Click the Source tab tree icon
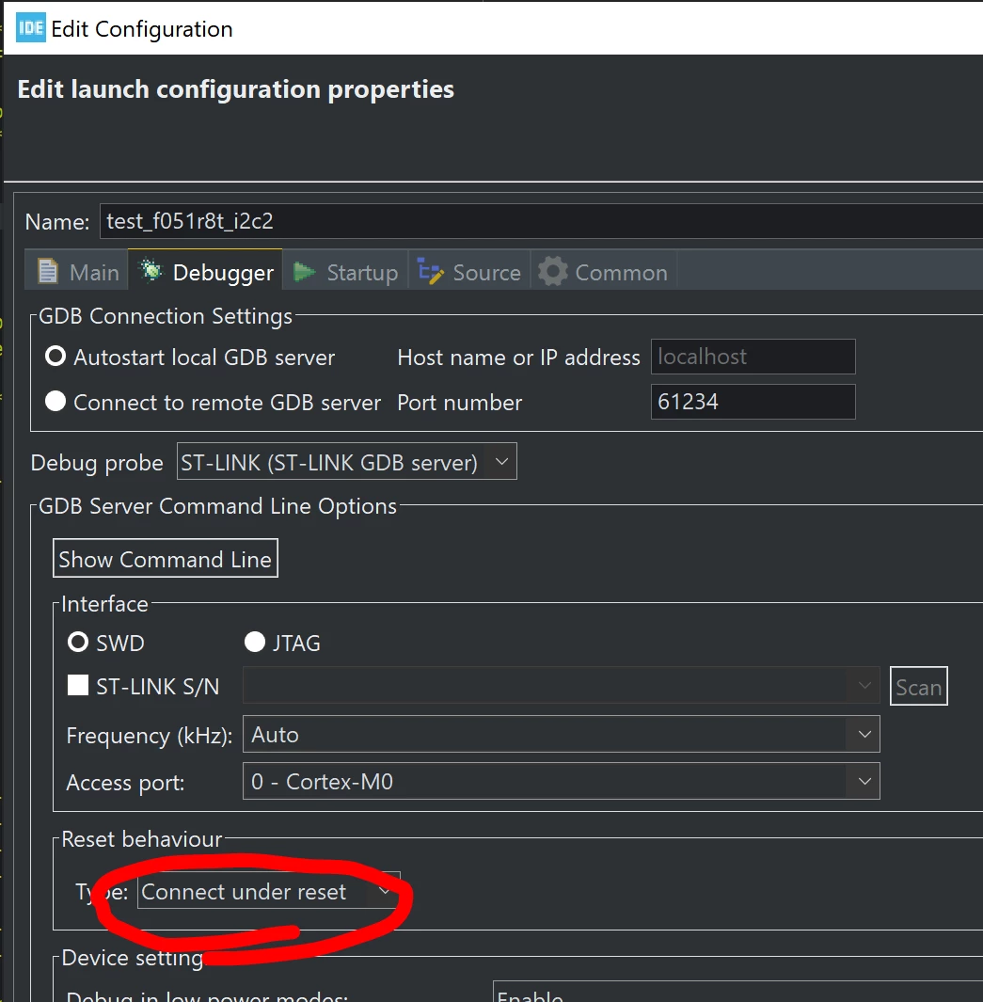The image size is (983, 1002). pos(430,271)
